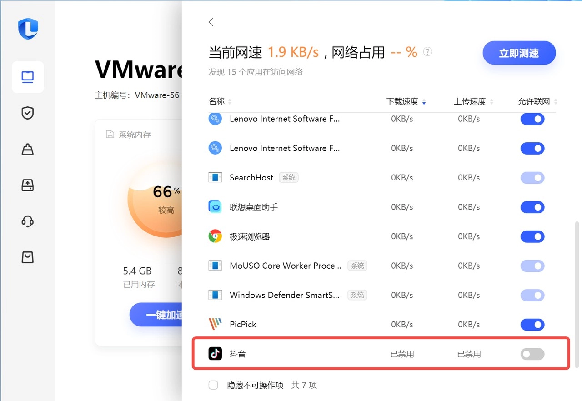Click the 一键加速 button
This screenshot has width=582, height=401.
pyautogui.click(x=156, y=315)
